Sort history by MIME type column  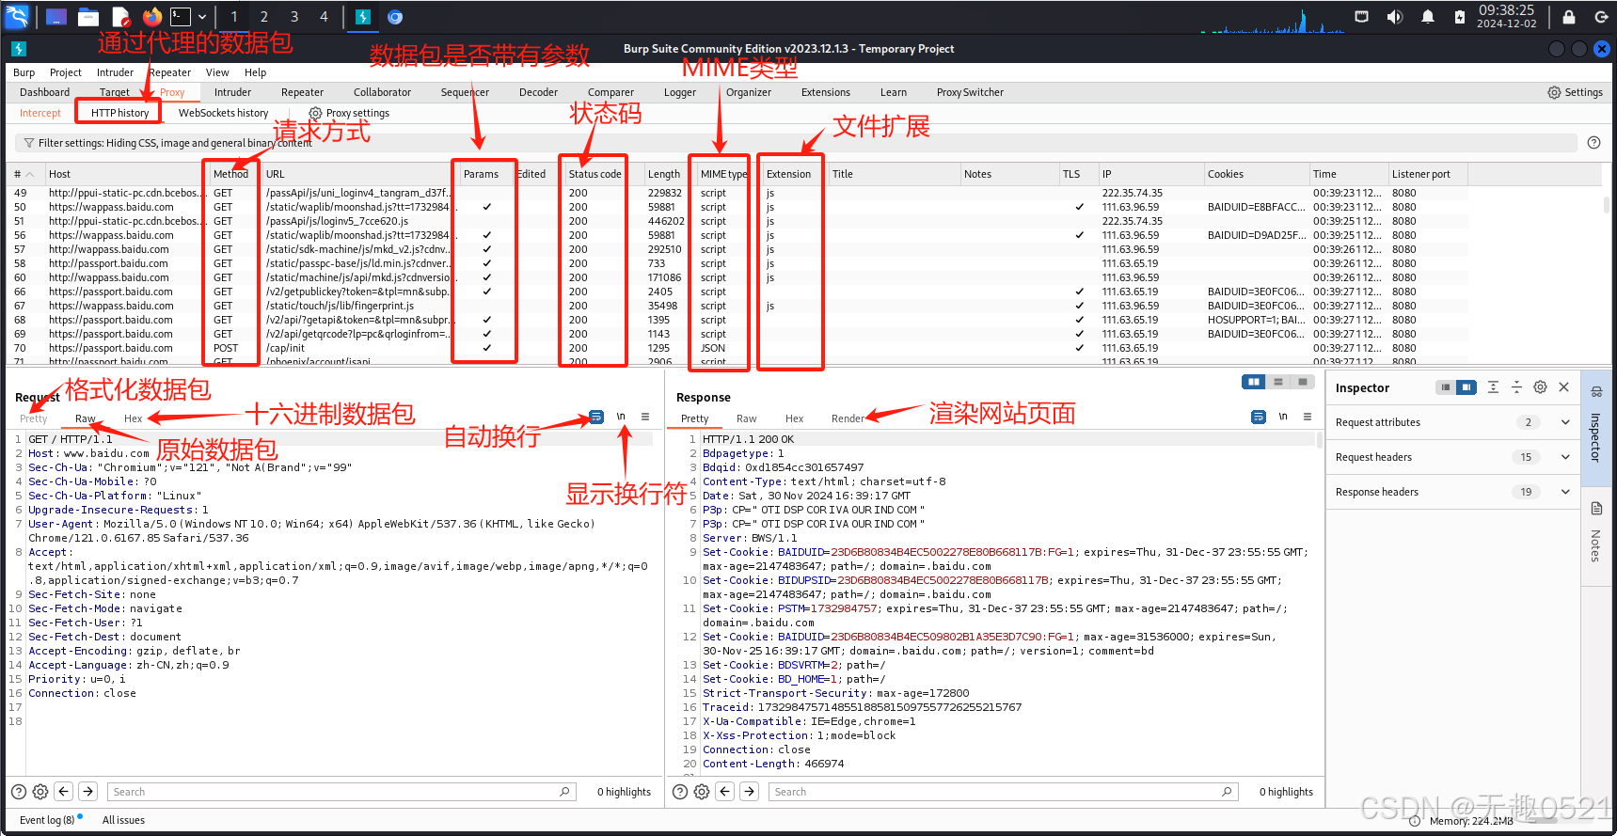722,174
